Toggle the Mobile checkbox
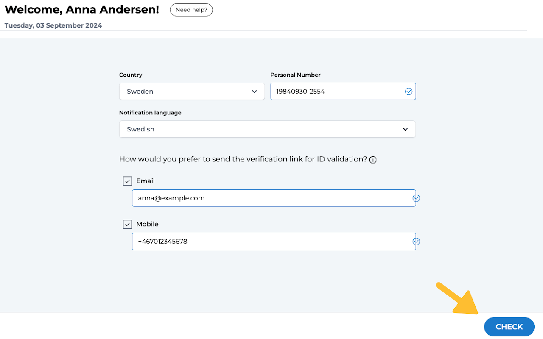 coord(127,224)
